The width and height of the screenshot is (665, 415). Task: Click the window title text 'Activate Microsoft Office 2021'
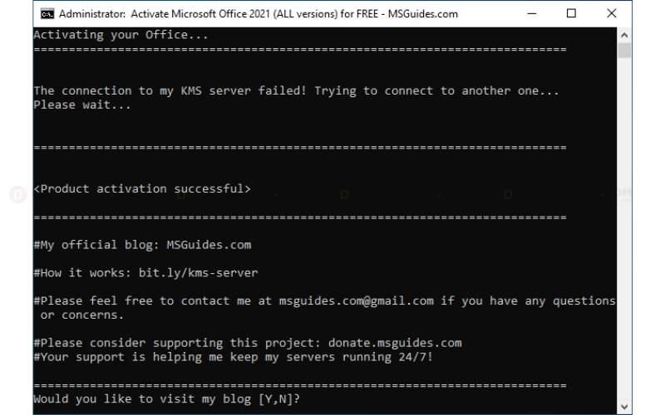pyautogui.click(x=200, y=14)
